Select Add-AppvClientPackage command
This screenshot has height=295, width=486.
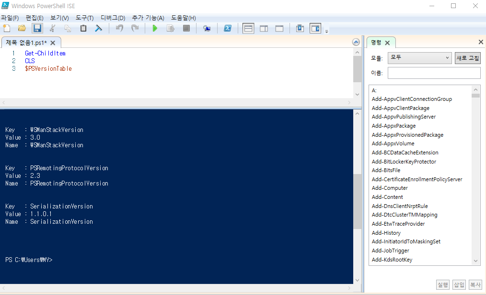pos(401,108)
